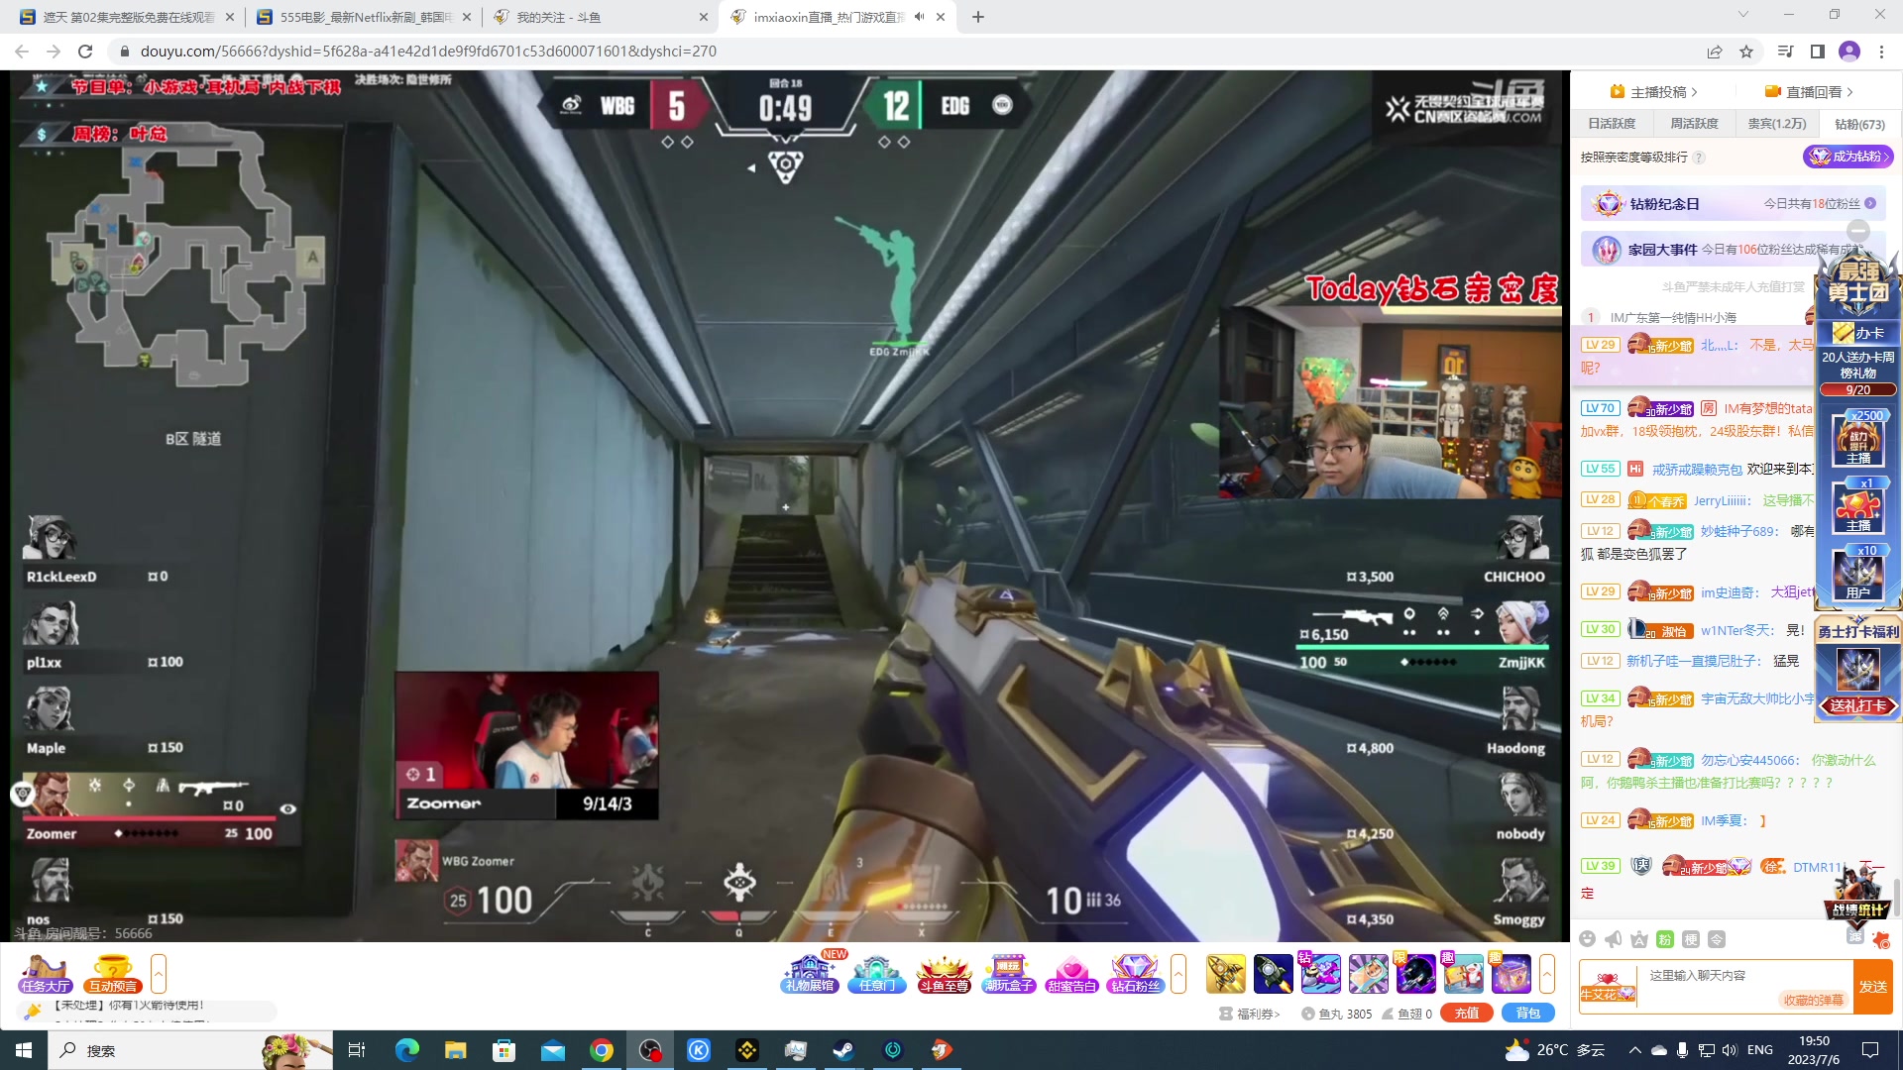
Task: Open the 家园大事件 banner
Action: [x=1733, y=250]
